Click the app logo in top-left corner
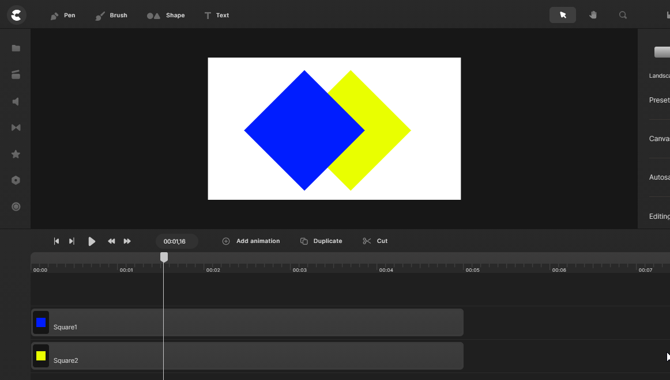The width and height of the screenshot is (670, 380). (17, 15)
